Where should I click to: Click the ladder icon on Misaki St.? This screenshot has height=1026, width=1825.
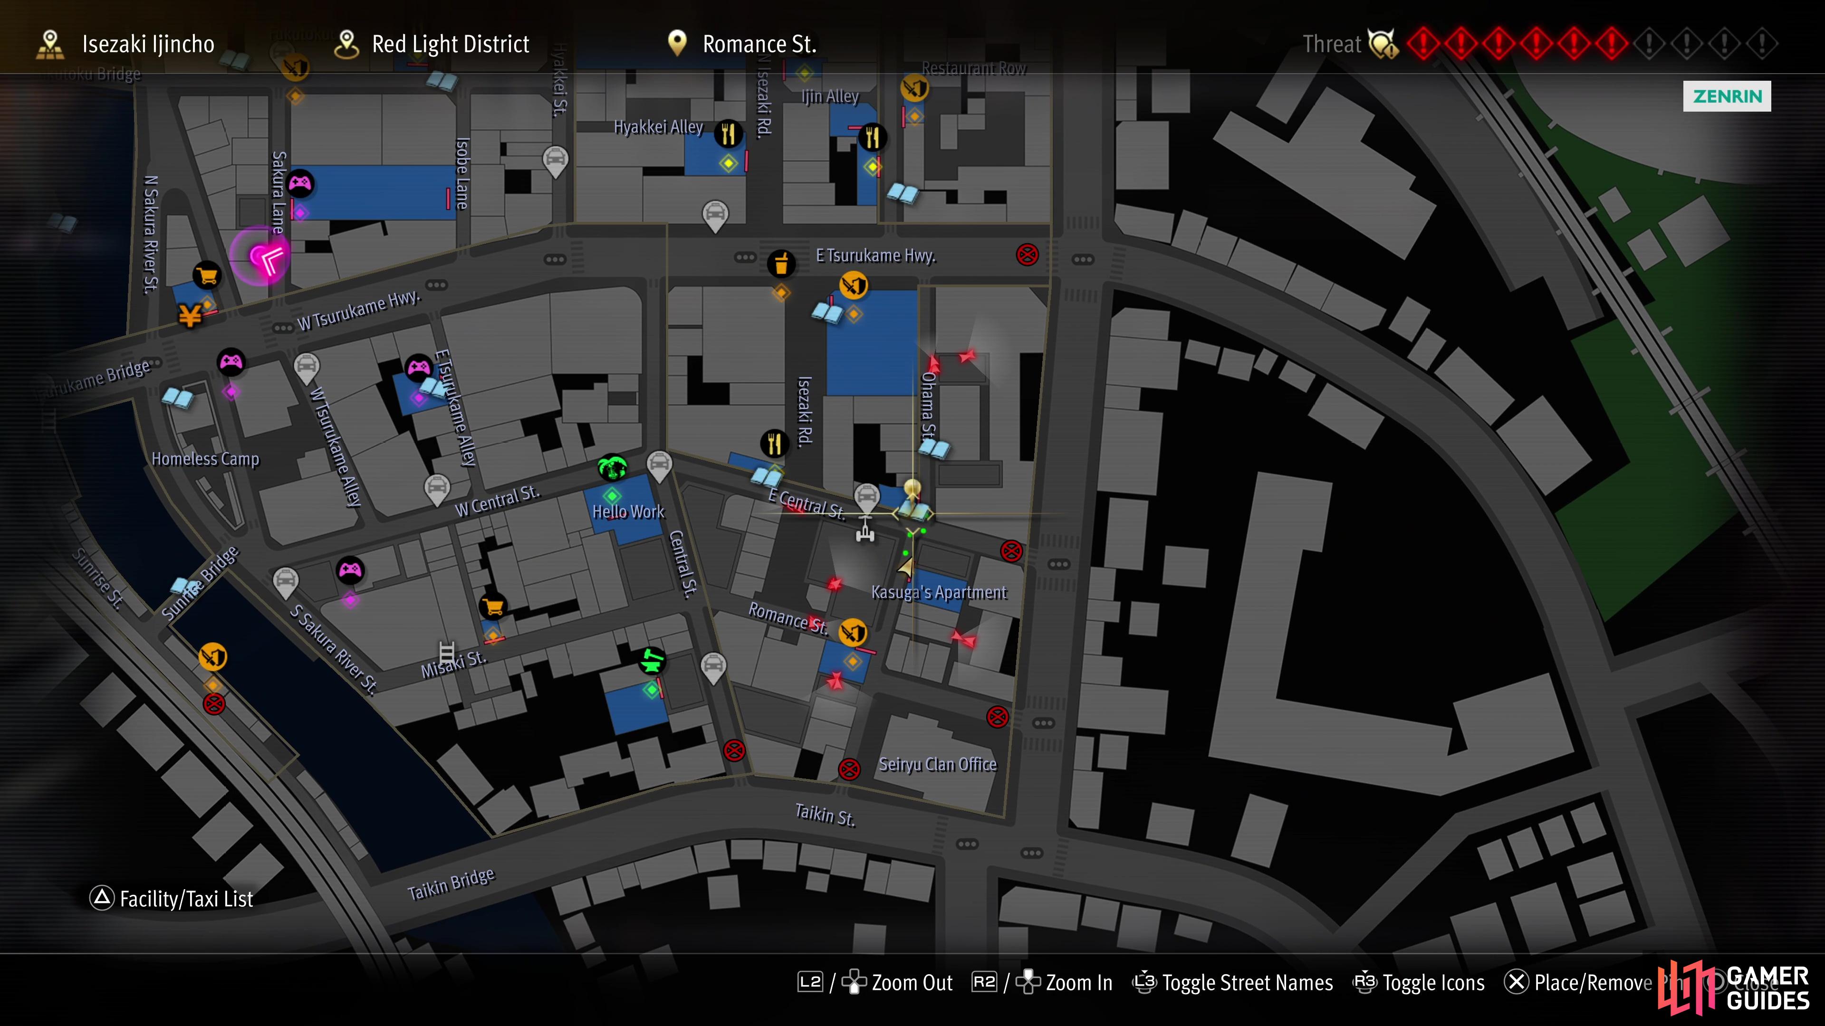pyautogui.click(x=447, y=651)
